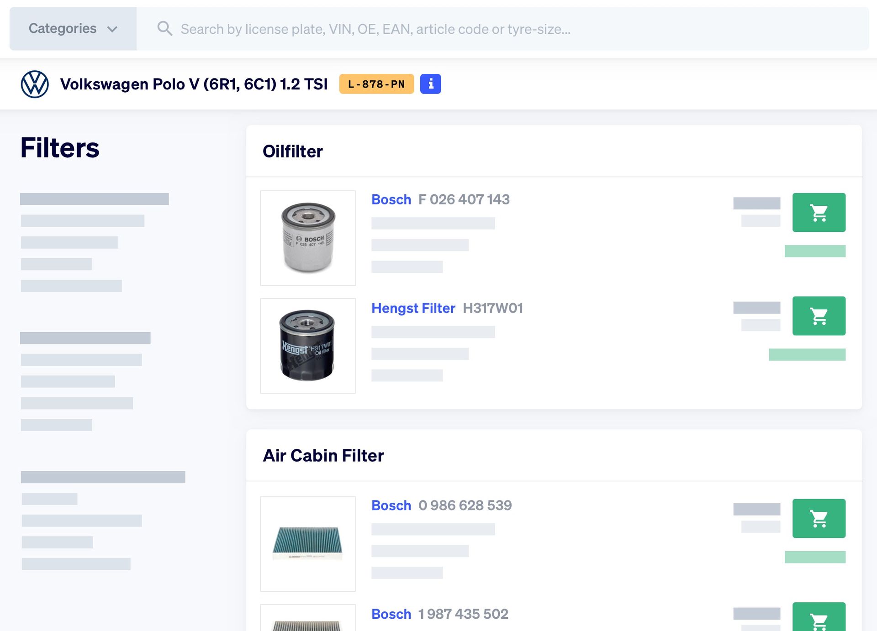
Task: Click the blue vehicle info icon
Action: point(430,84)
